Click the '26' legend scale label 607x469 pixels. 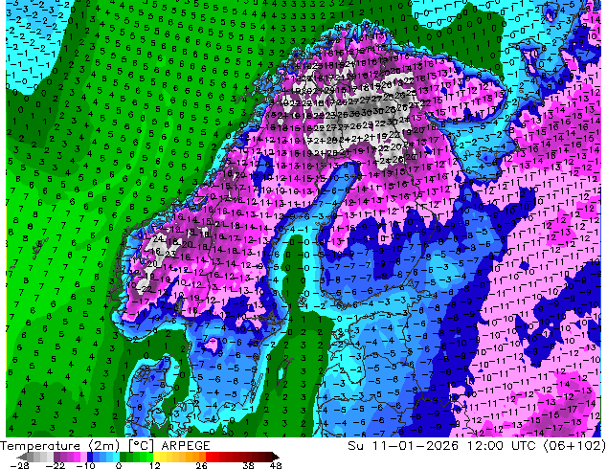point(201,465)
